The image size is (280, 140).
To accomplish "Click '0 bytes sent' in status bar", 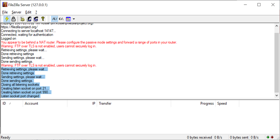I will tap(239, 137).
